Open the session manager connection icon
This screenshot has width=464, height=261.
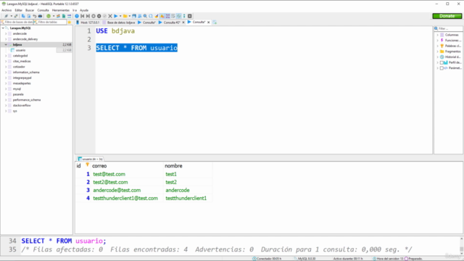click(6, 16)
